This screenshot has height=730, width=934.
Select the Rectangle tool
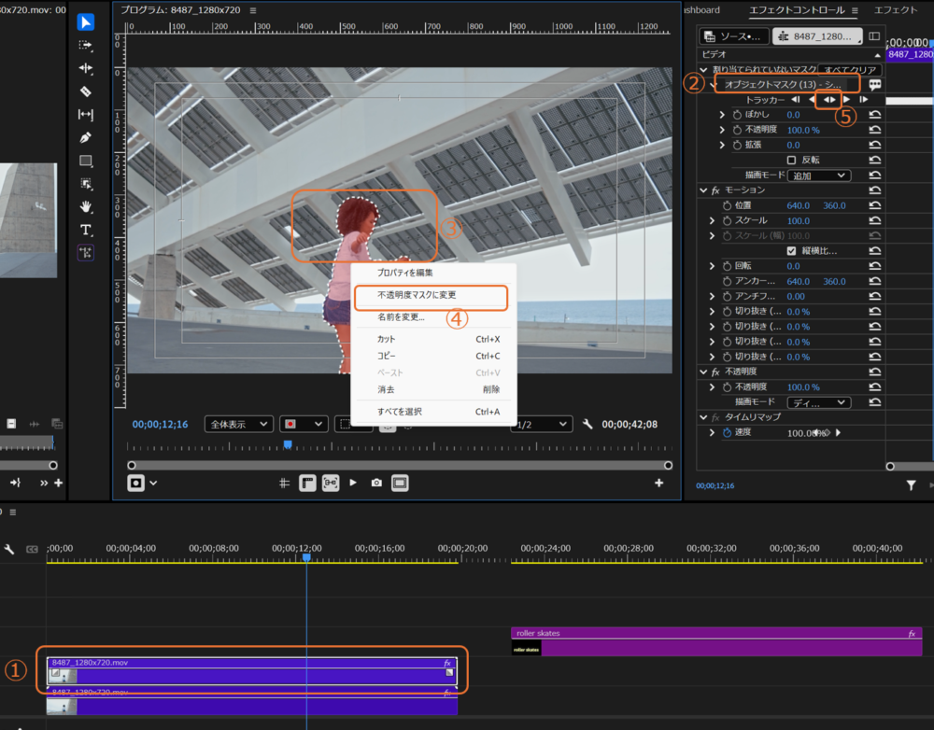pyautogui.click(x=86, y=161)
